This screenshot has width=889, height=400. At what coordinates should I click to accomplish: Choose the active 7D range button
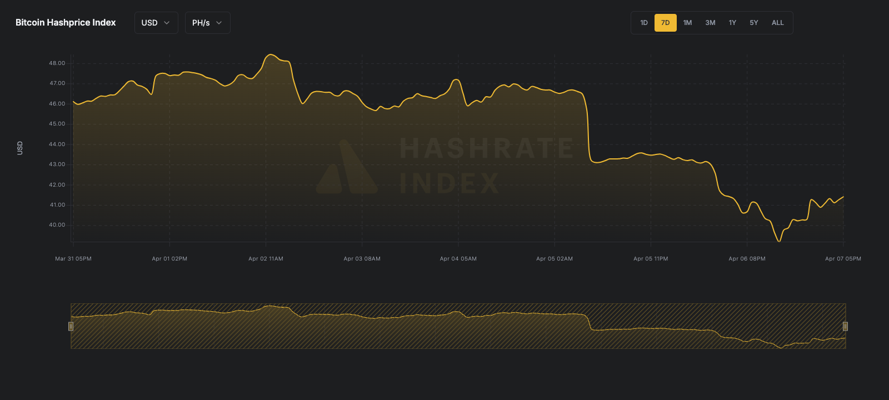(665, 23)
